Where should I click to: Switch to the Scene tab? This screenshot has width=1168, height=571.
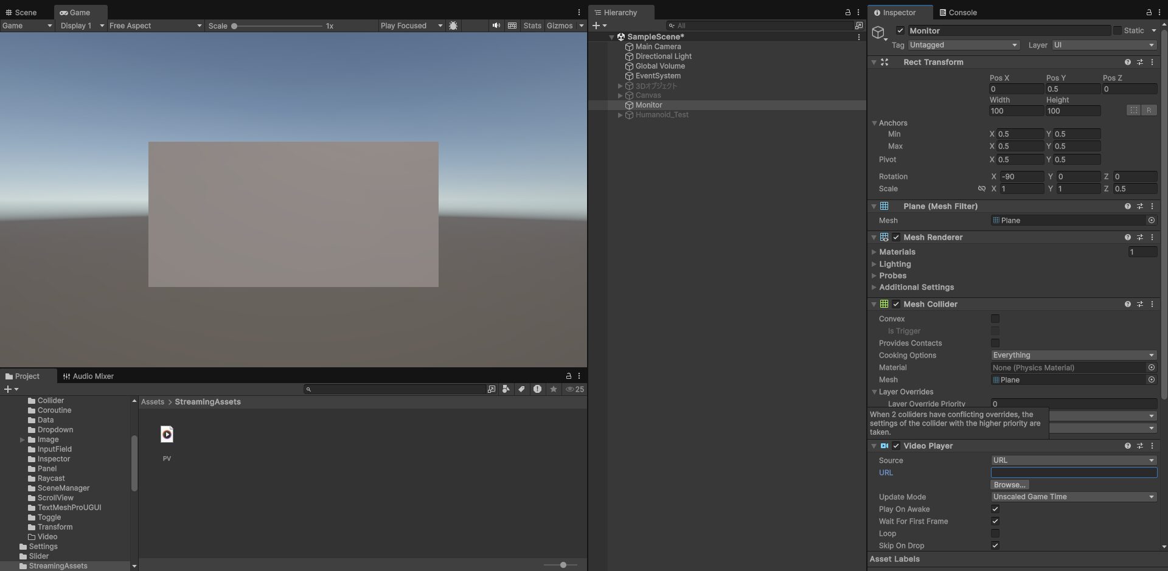point(23,12)
